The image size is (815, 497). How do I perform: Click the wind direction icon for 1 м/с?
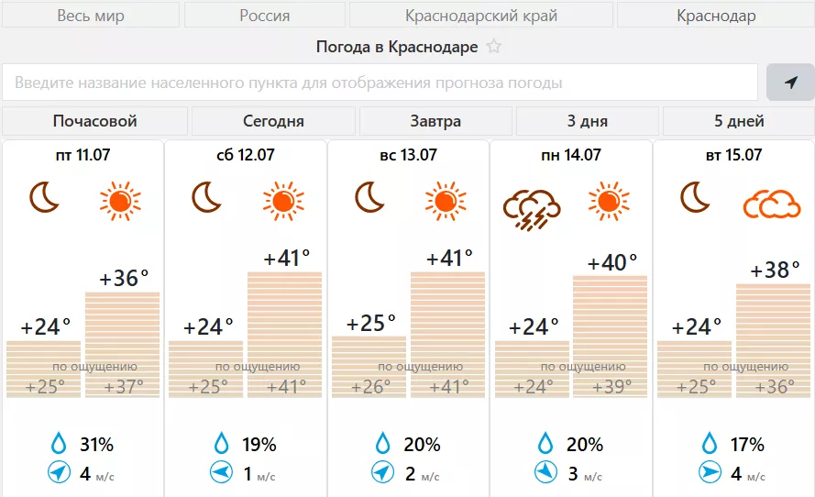coord(221,473)
